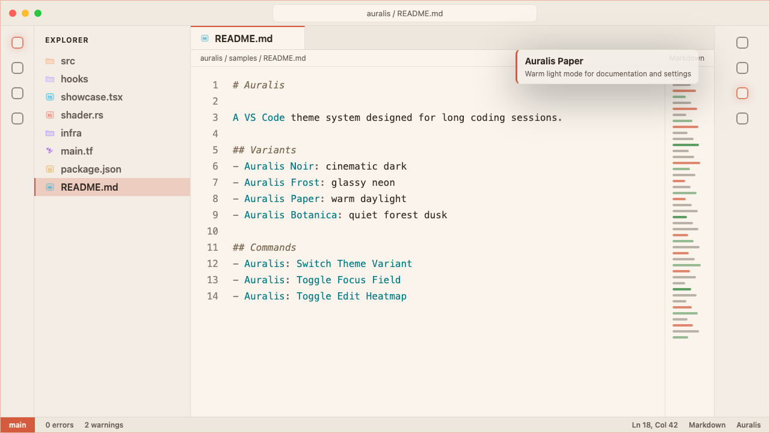Click line number 4 in the gutter
The image size is (770, 433).
[215, 134]
